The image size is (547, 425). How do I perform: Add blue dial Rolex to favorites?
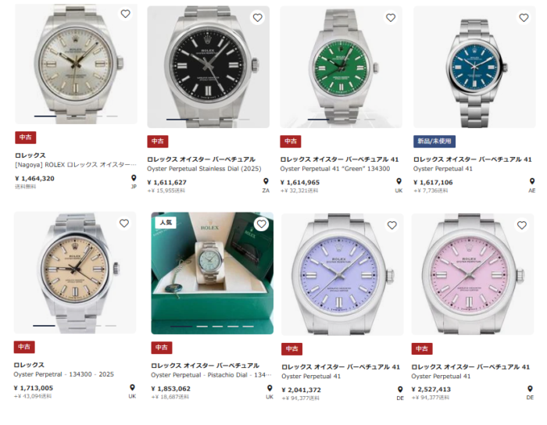(524, 17)
